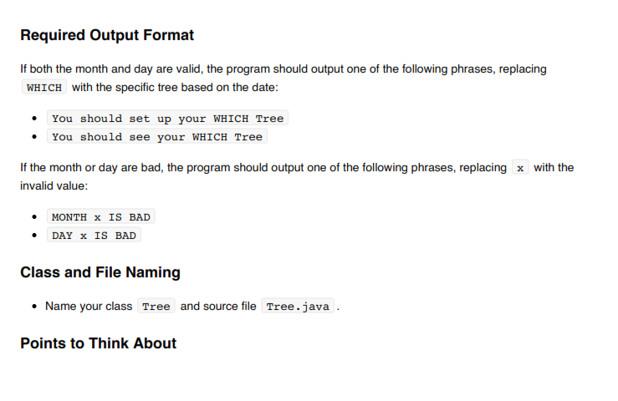Viewport: 618px width, 401px height.
Task: Click the "DAY x IS BAD" code phrase
Action: click(x=94, y=235)
